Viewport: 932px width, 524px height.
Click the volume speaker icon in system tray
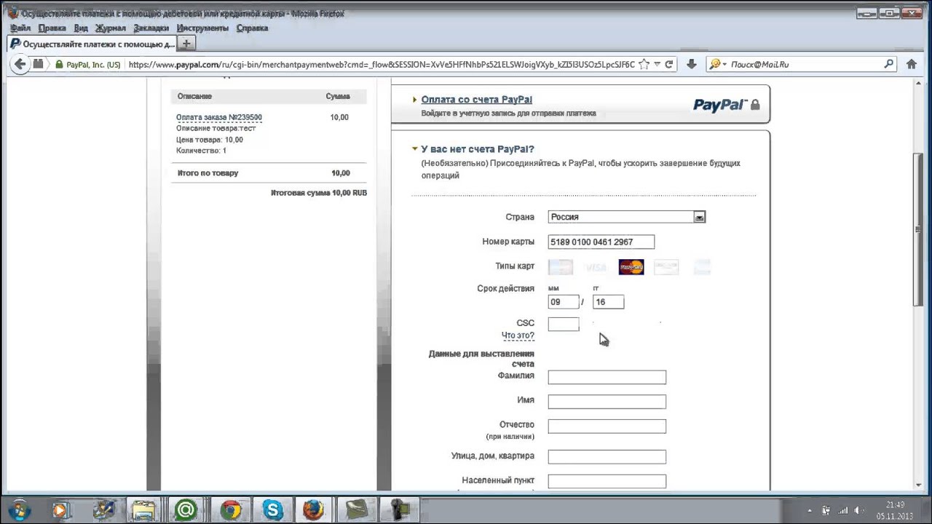click(x=858, y=510)
